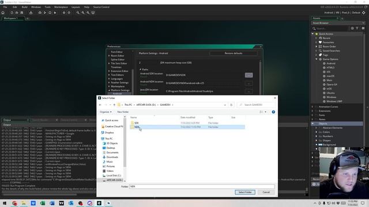Select HTML5 under Game Options
The width and height of the screenshot is (369, 207).
tap(330, 68)
